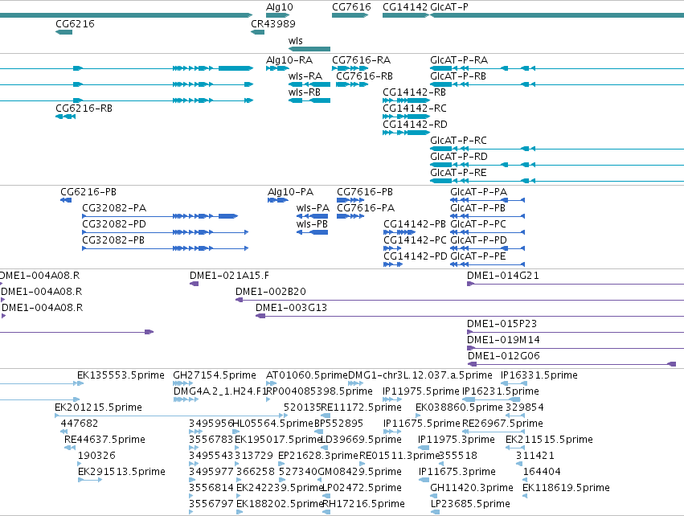The height and width of the screenshot is (516, 684).
Task: Open the CR43989 gene label
Action: (x=273, y=23)
